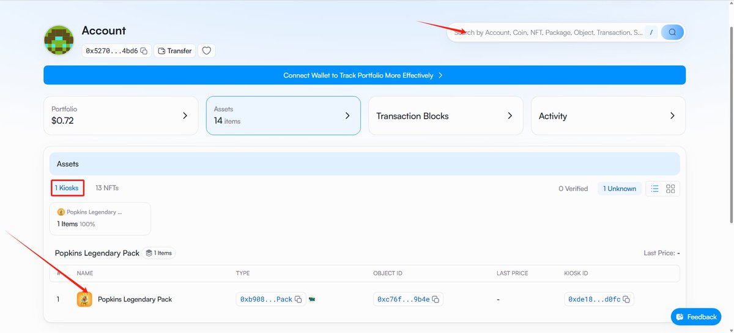
Task: Open kiosk ID 0xde18...d0fc
Action: [595, 299]
